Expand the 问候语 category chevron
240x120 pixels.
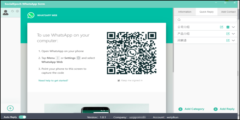(233, 40)
